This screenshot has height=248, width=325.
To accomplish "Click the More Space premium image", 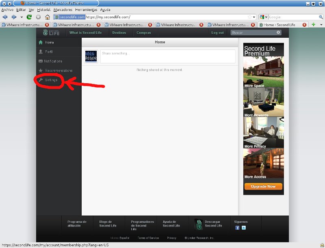I will [x=263, y=72].
